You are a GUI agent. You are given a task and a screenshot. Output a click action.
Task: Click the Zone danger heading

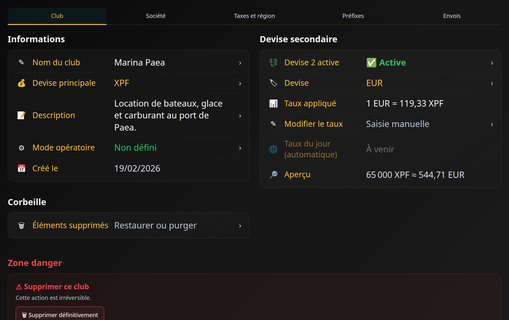(x=35, y=263)
